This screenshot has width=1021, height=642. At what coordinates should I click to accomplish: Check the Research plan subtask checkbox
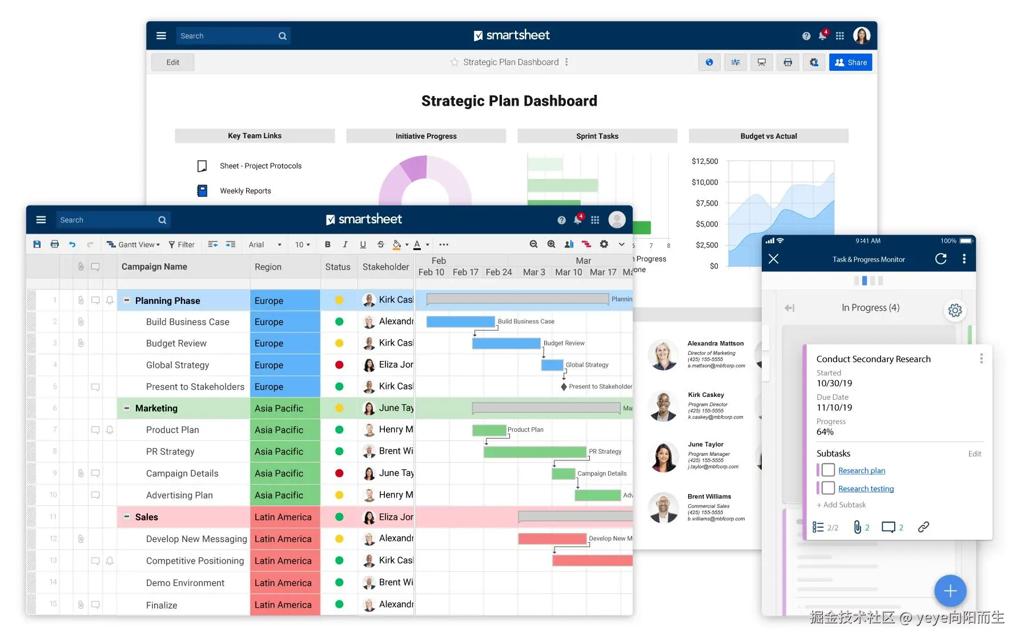point(828,470)
